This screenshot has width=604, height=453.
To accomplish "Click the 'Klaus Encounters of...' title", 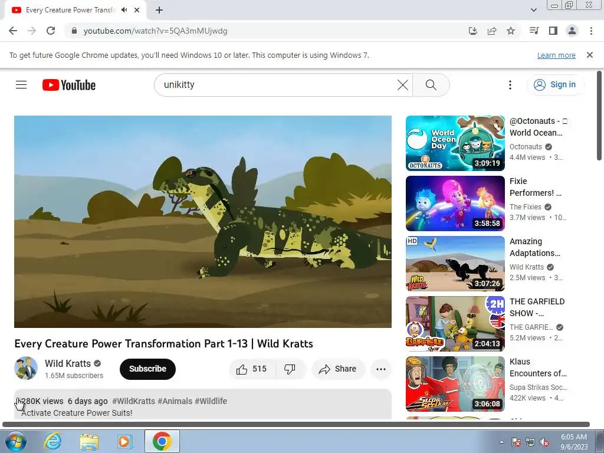I will click(x=538, y=367).
